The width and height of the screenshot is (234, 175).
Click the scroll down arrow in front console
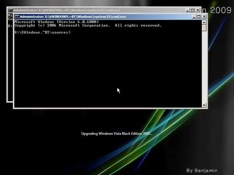tap(204, 105)
